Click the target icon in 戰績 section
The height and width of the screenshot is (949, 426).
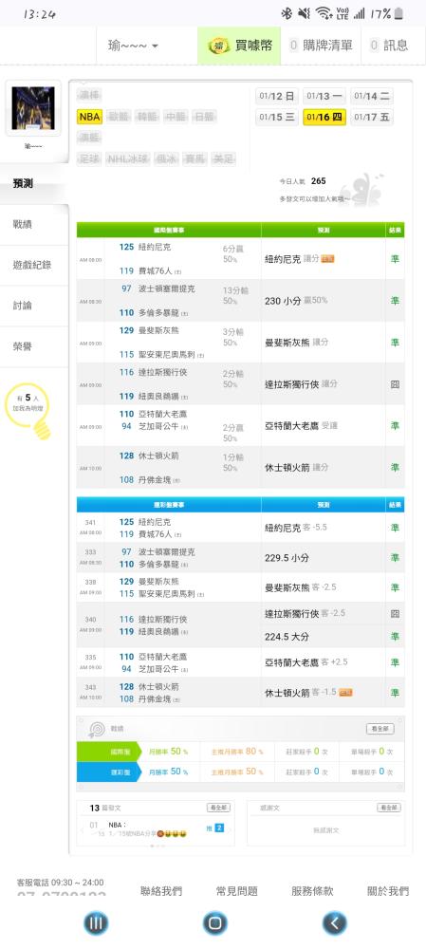coord(97,729)
